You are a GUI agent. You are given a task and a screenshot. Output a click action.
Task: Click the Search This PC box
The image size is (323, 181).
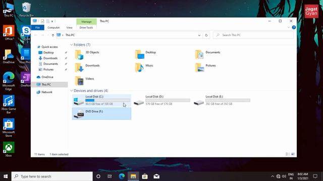[x=253, y=35]
